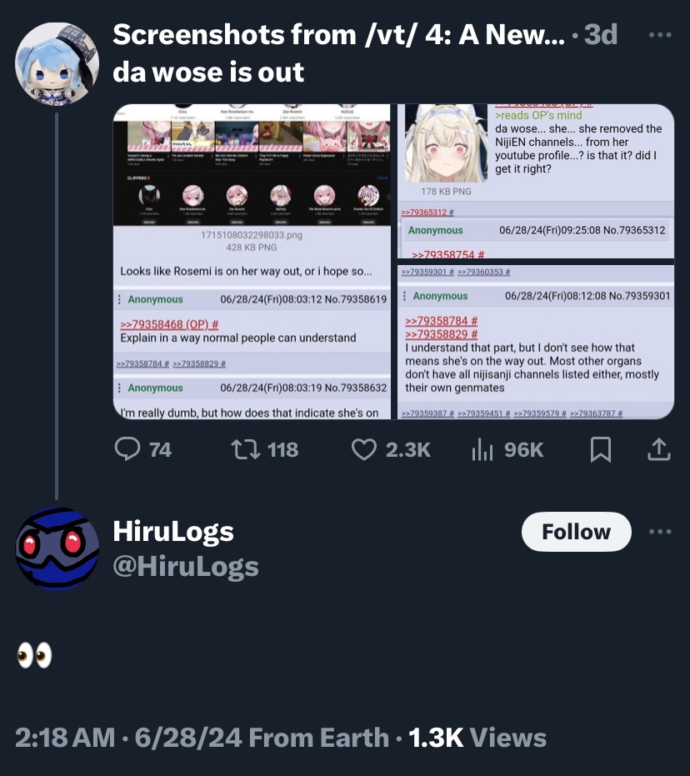View the bottom-right screenshot about genmates

(536, 342)
